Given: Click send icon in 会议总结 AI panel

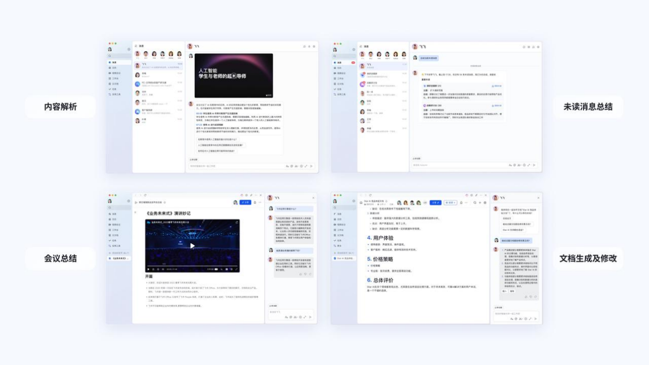Looking at the screenshot, I should [310, 317].
